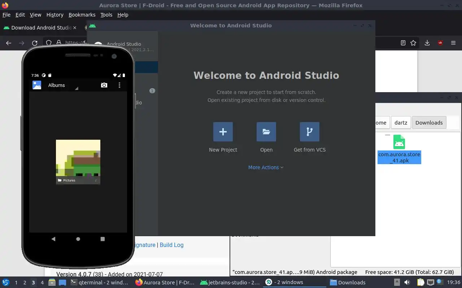Screen dimensions: 462x288
Task: Open the Pictures album thumbnail
Action: tap(78, 162)
